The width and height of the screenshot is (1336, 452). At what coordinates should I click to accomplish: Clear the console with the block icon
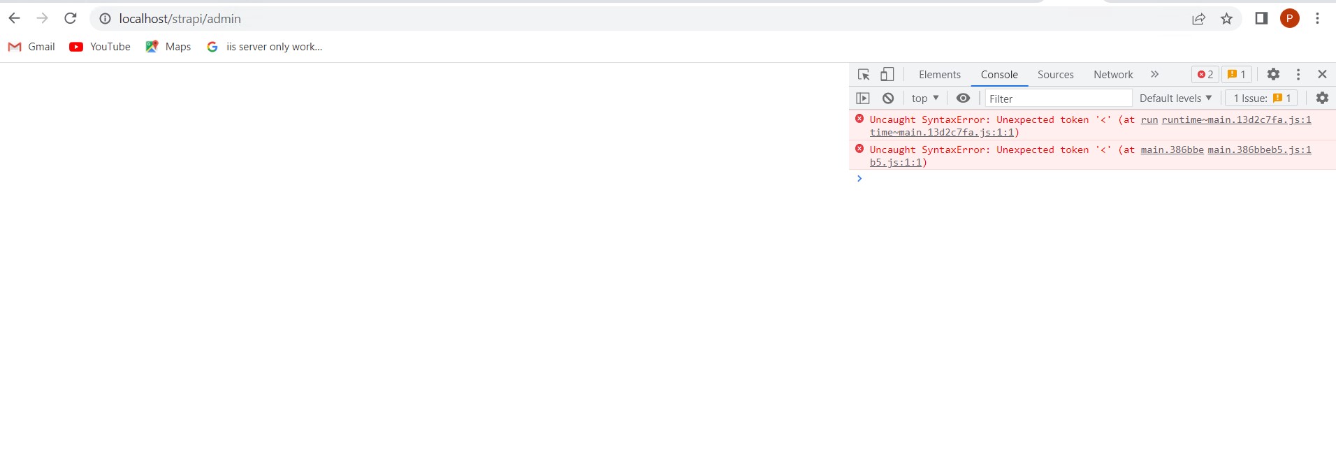tap(888, 99)
